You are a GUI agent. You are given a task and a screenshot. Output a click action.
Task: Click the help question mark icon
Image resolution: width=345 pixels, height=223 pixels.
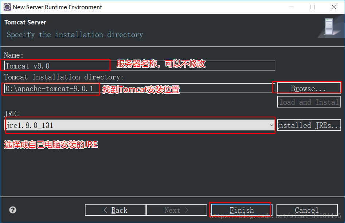point(13,210)
